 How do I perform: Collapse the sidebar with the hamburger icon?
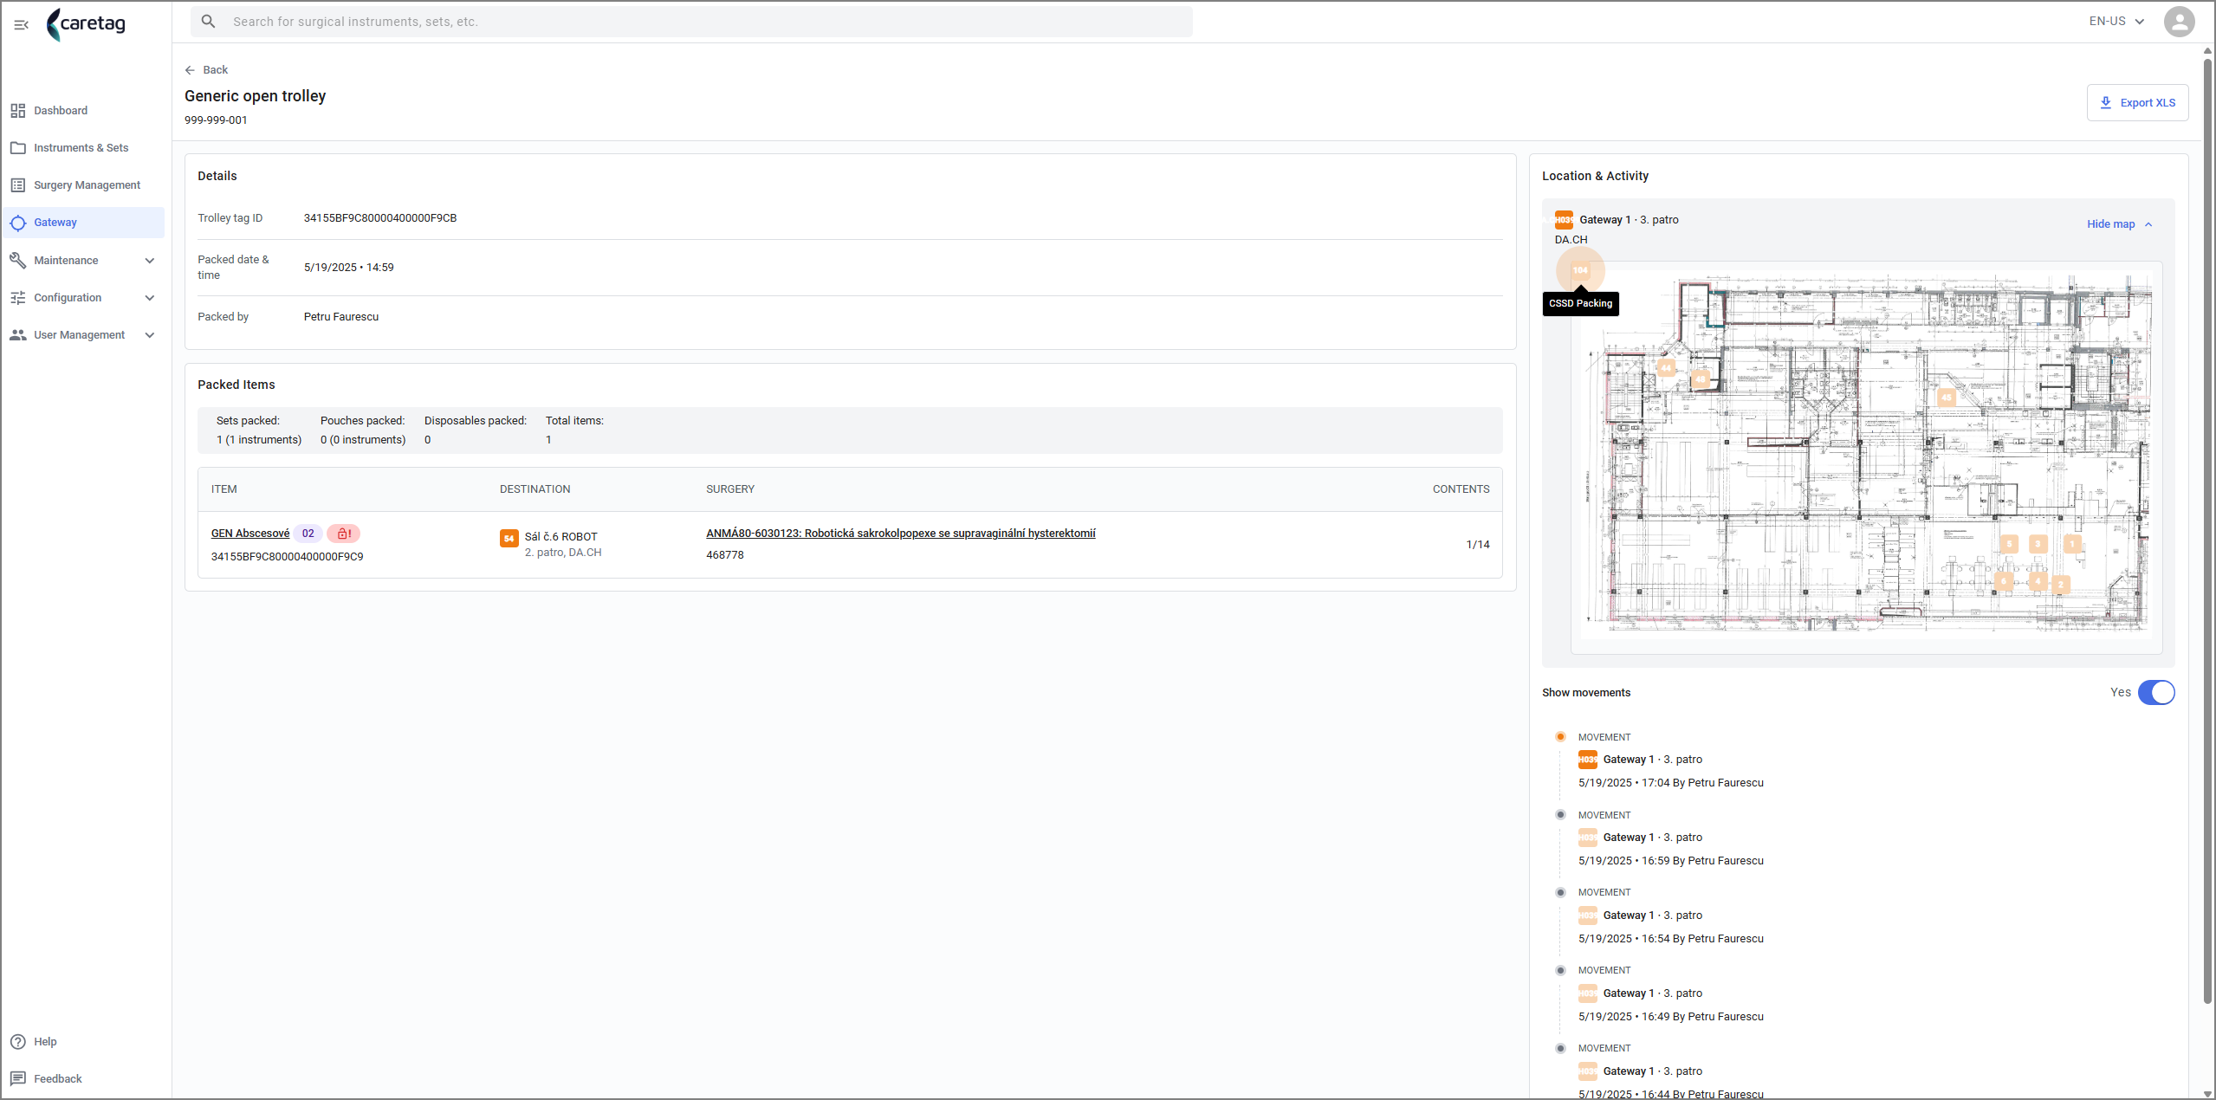22,25
